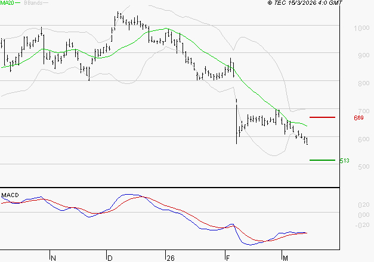Click the 600 price axis label
The width and height of the screenshot is (374, 262).
pyautogui.click(x=364, y=139)
